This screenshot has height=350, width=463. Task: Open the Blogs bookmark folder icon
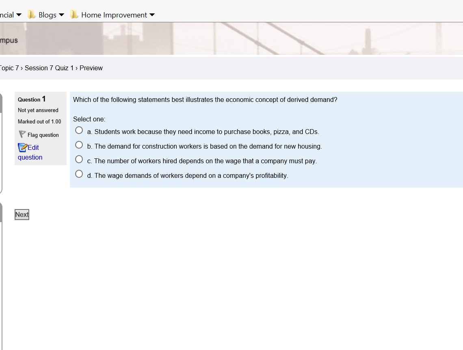31,14
